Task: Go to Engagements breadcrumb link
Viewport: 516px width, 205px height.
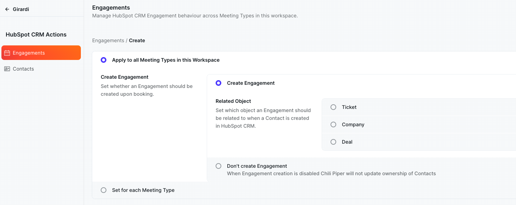Action: [x=108, y=40]
